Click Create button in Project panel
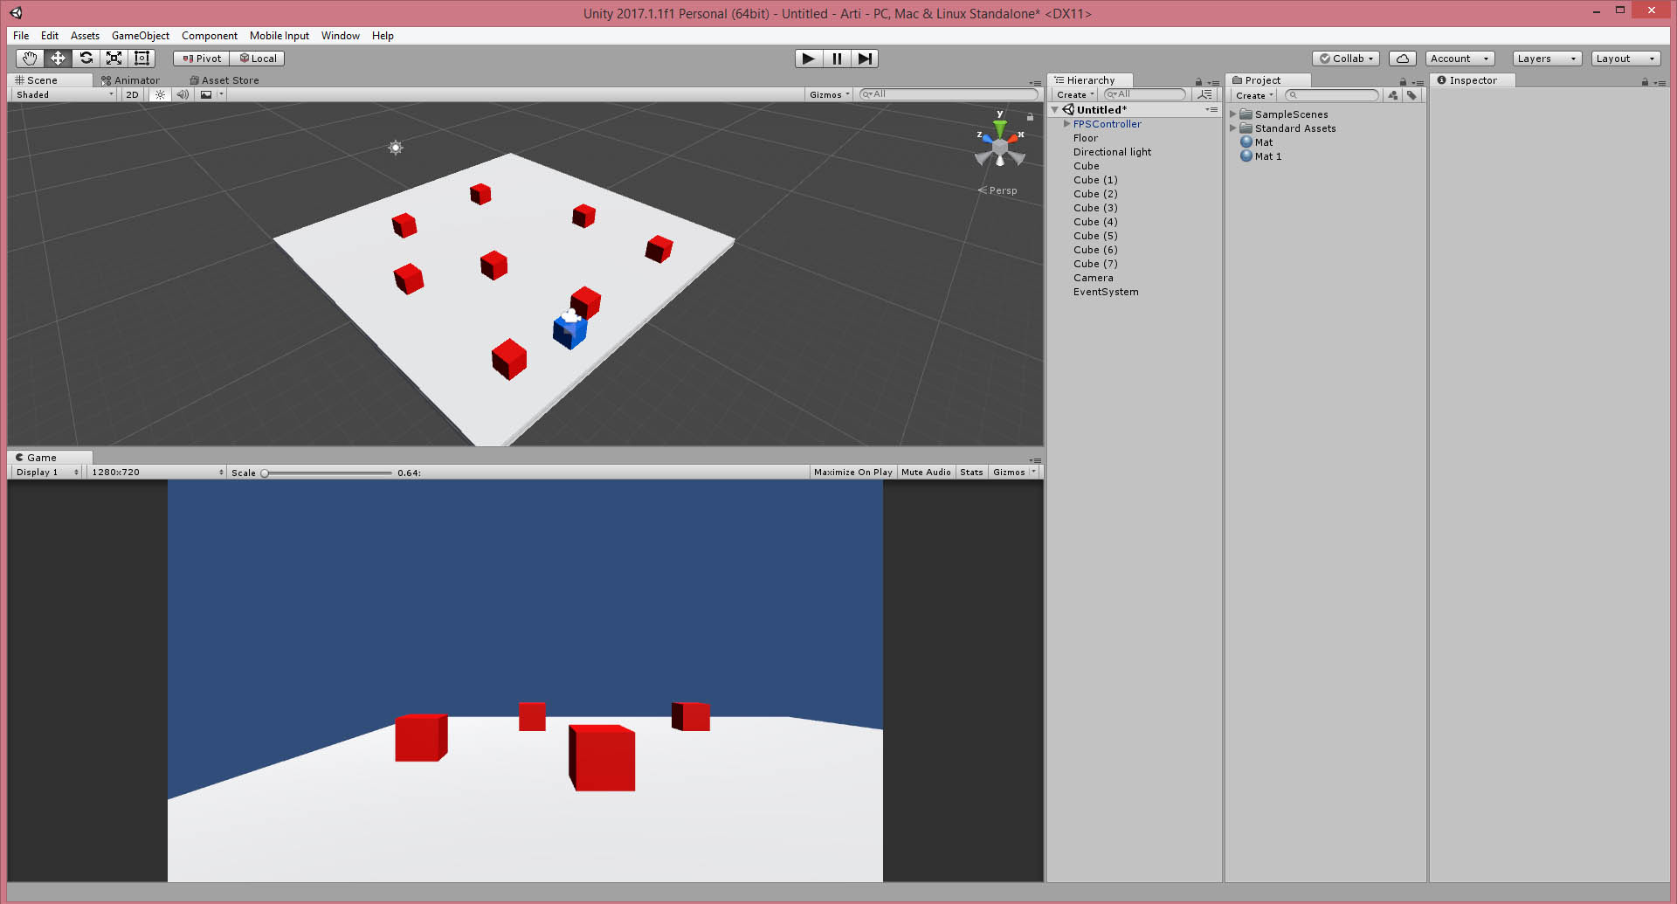The image size is (1677, 904). (1254, 95)
